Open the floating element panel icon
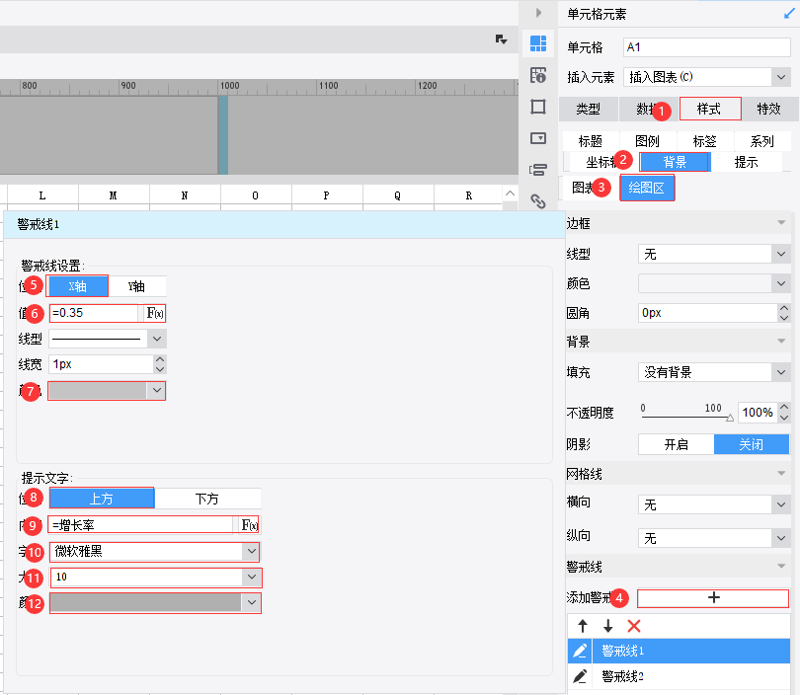Image resolution: width=800 pixels, height=695 pixels. [x=537, y=107]
